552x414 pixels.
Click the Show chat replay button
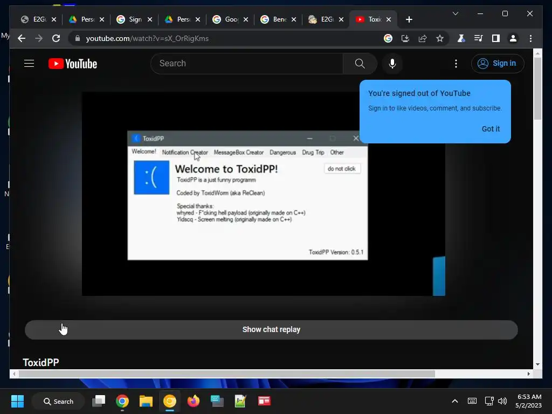[271, 329]
